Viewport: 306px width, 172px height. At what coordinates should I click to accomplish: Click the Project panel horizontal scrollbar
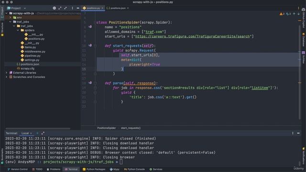click(x=38, y=129)
